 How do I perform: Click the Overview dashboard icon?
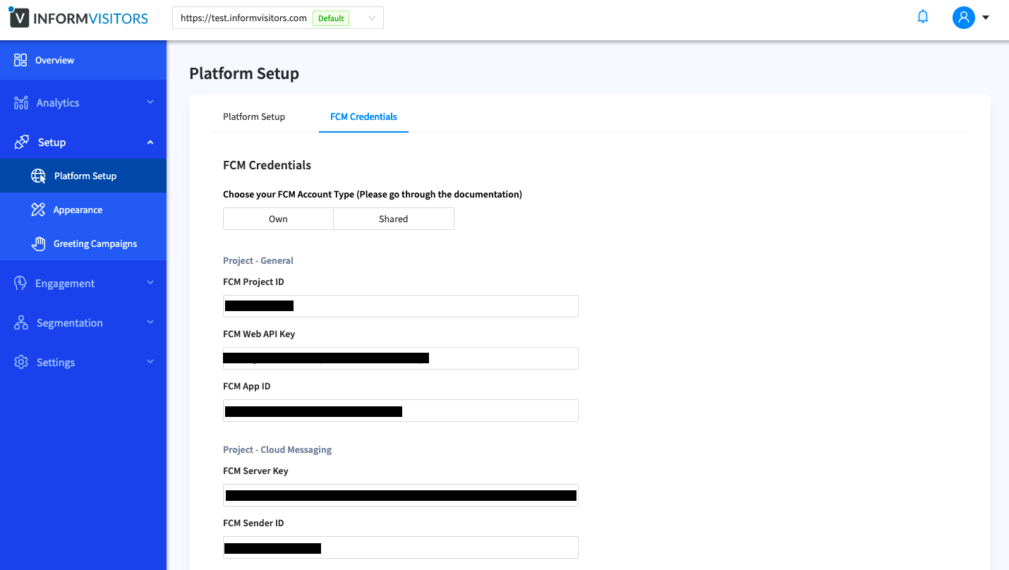point(20,60)
